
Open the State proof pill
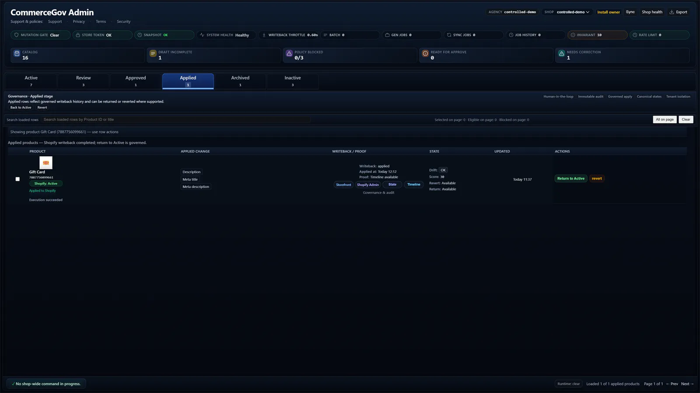coord(392,185)
